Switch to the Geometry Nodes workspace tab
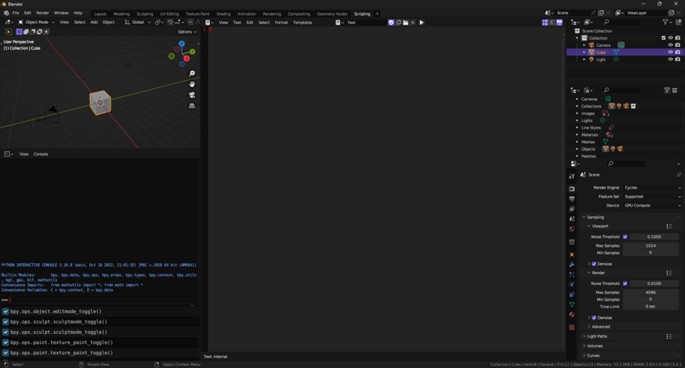The image size is (685, 368). pos(332,14)
